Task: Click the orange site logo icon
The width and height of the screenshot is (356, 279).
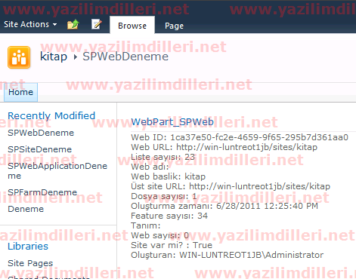Action: [19, 57]
